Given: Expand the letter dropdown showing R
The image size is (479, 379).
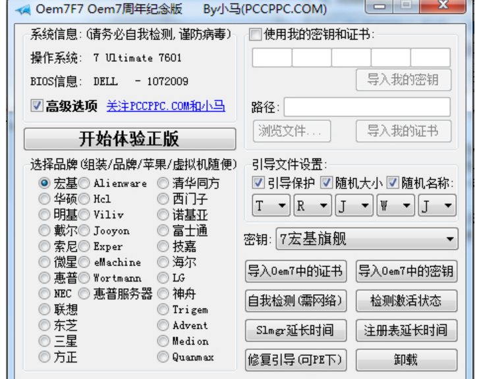Looking at the screenshot, I should (x=312, y=206).
